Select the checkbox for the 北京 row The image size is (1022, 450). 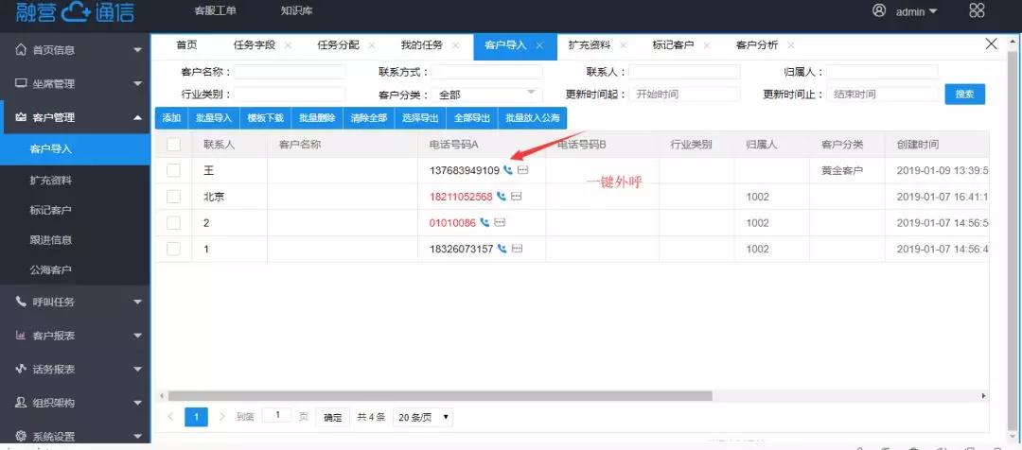[173, 197]
